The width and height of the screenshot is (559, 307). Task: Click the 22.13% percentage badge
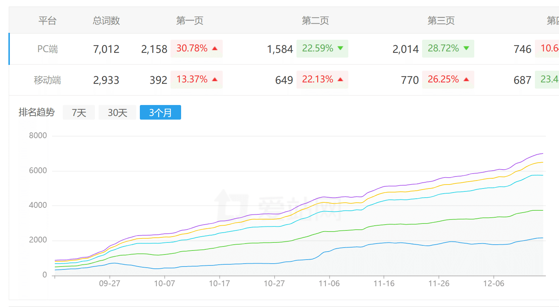[322, 79]
